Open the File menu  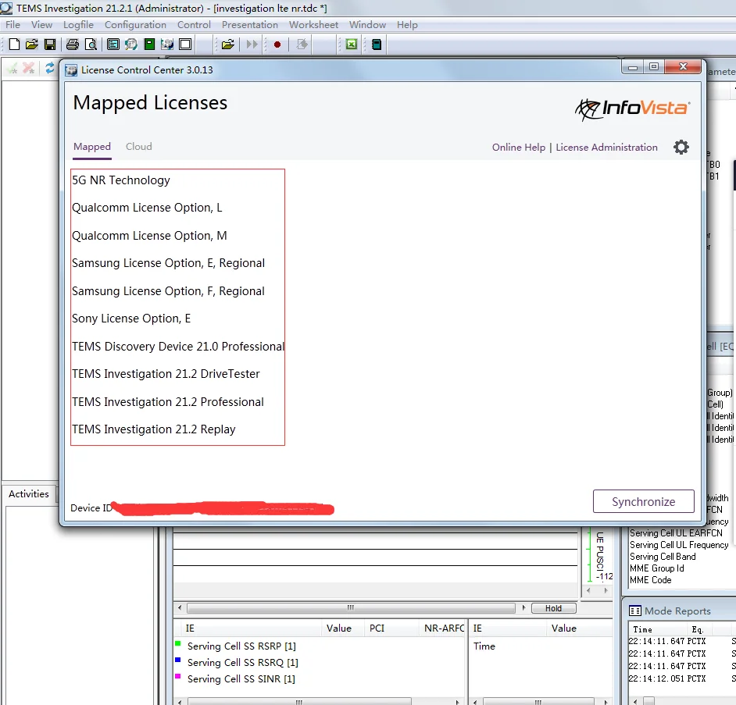[13, 25]
